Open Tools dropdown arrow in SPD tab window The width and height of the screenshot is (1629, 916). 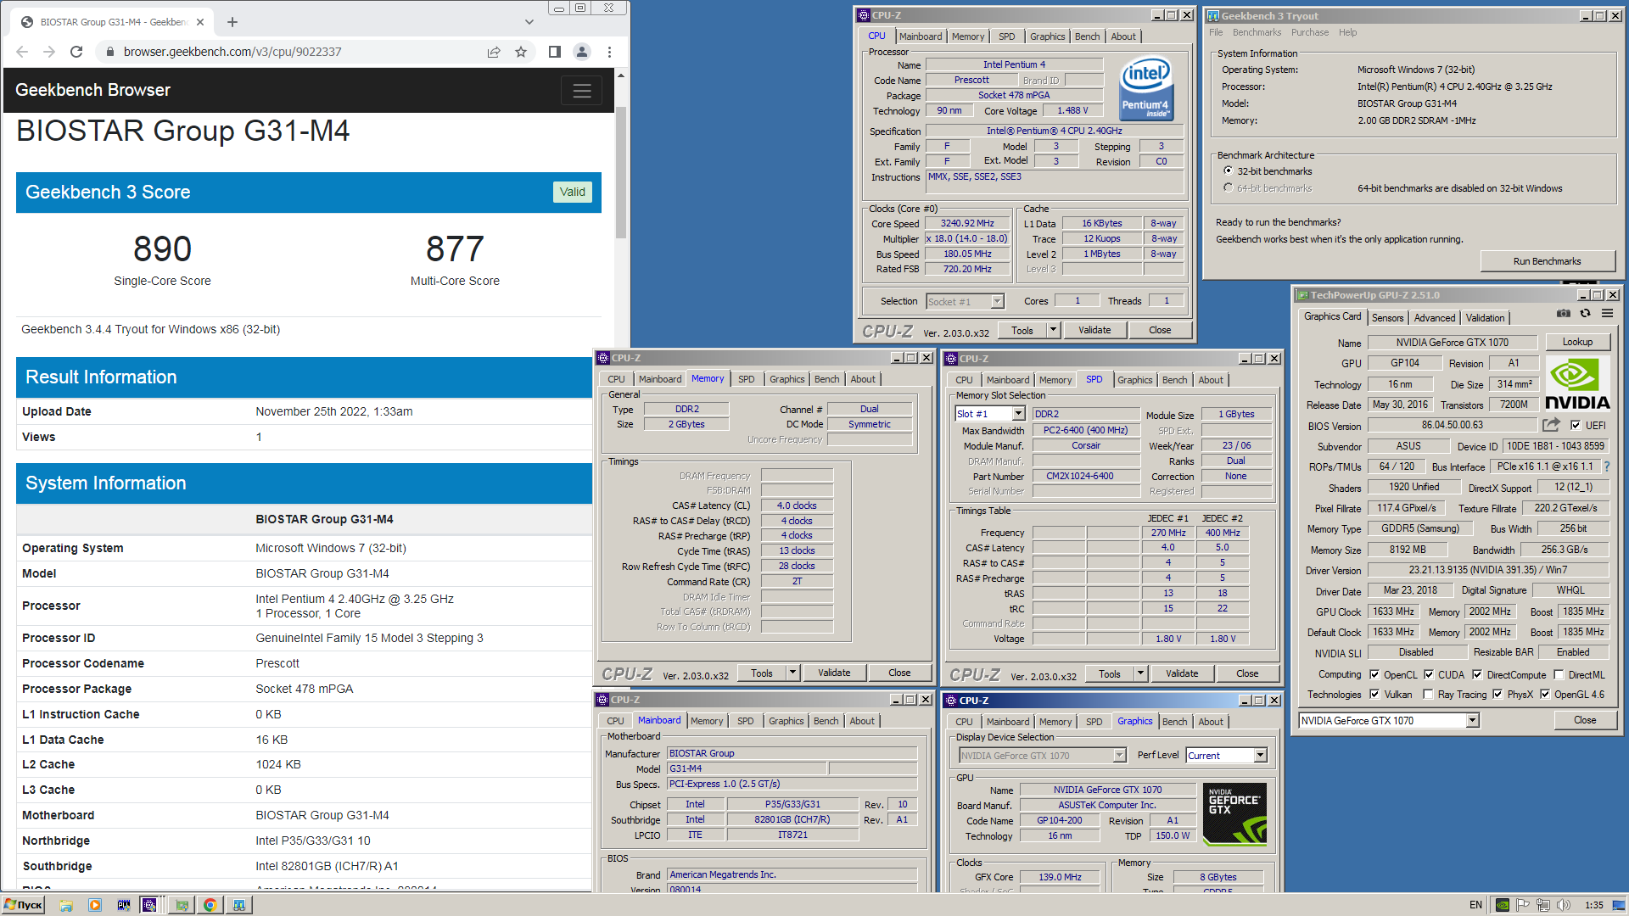[1140, 673]
